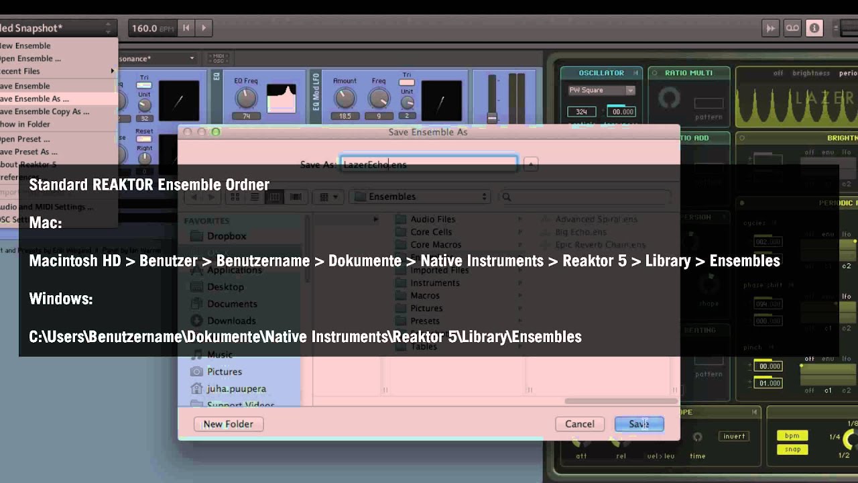The image size is (858, 483).
Task: Toggle the Brightness panel enable circle
Action: pos(741,138)
